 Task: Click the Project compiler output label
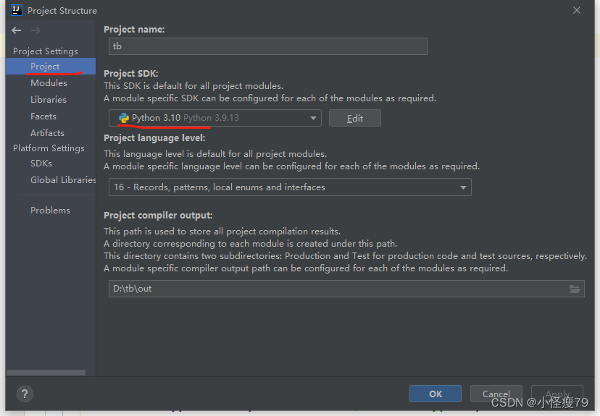click(158, 216)
